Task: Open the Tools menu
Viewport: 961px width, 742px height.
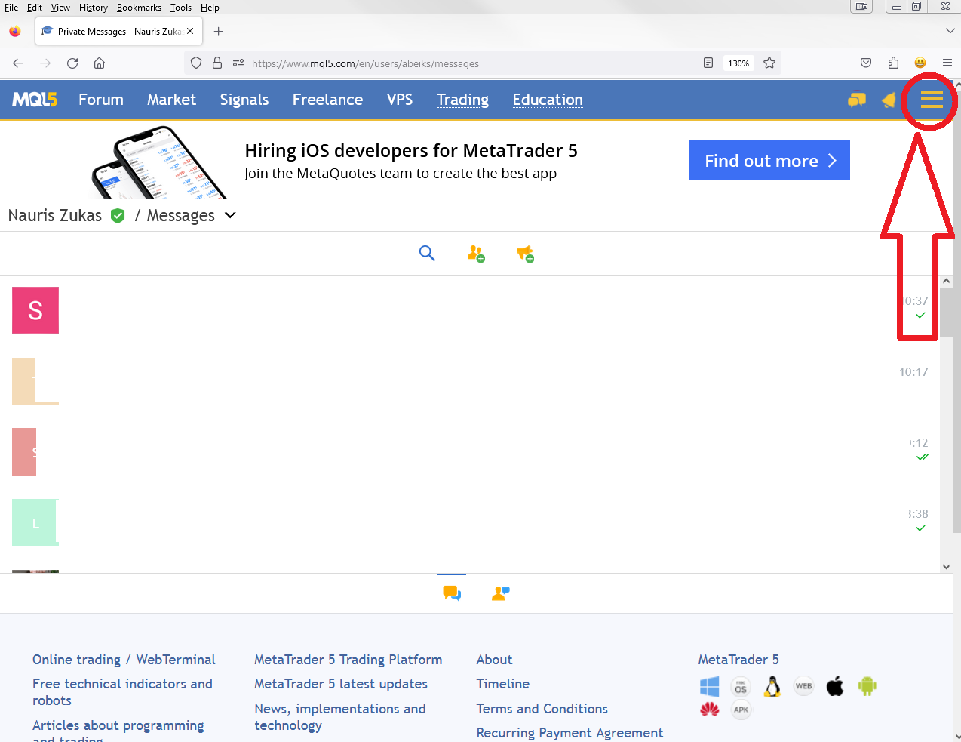Action: (181, 8)
